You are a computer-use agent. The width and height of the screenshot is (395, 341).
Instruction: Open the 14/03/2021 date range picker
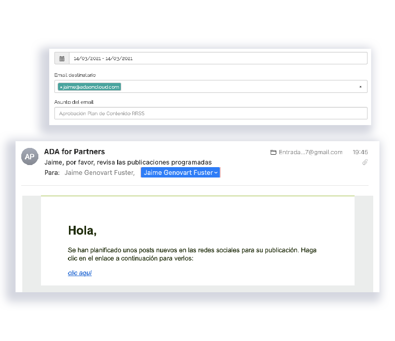coord(218,59)
